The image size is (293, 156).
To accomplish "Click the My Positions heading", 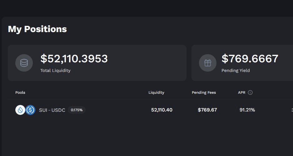I will click(x=37, y=29).
